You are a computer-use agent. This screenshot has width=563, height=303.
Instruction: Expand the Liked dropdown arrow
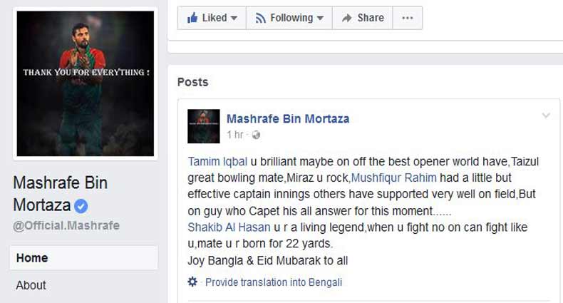click(234, 18)
